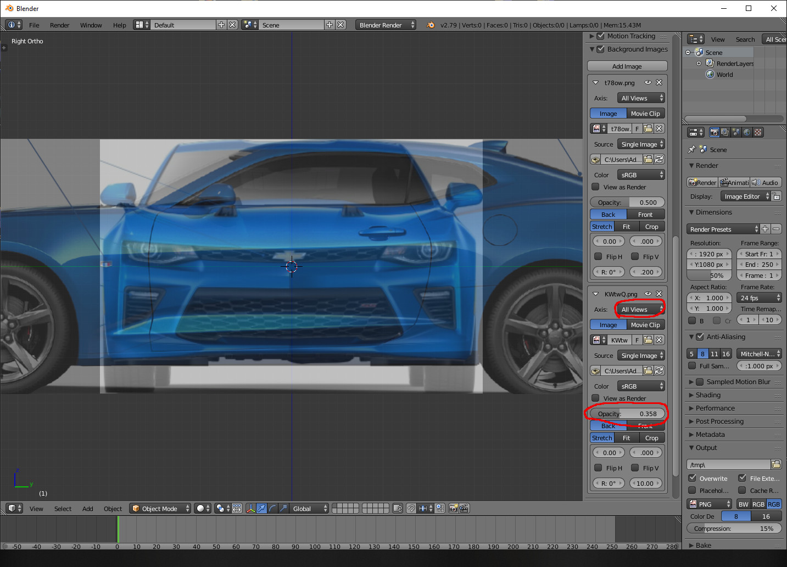Open the 3D View Add menu

tap(87, 508)
